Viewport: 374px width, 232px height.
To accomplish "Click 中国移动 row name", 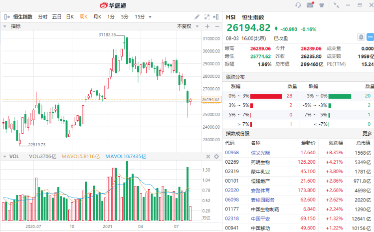I will tap(260, 228).
